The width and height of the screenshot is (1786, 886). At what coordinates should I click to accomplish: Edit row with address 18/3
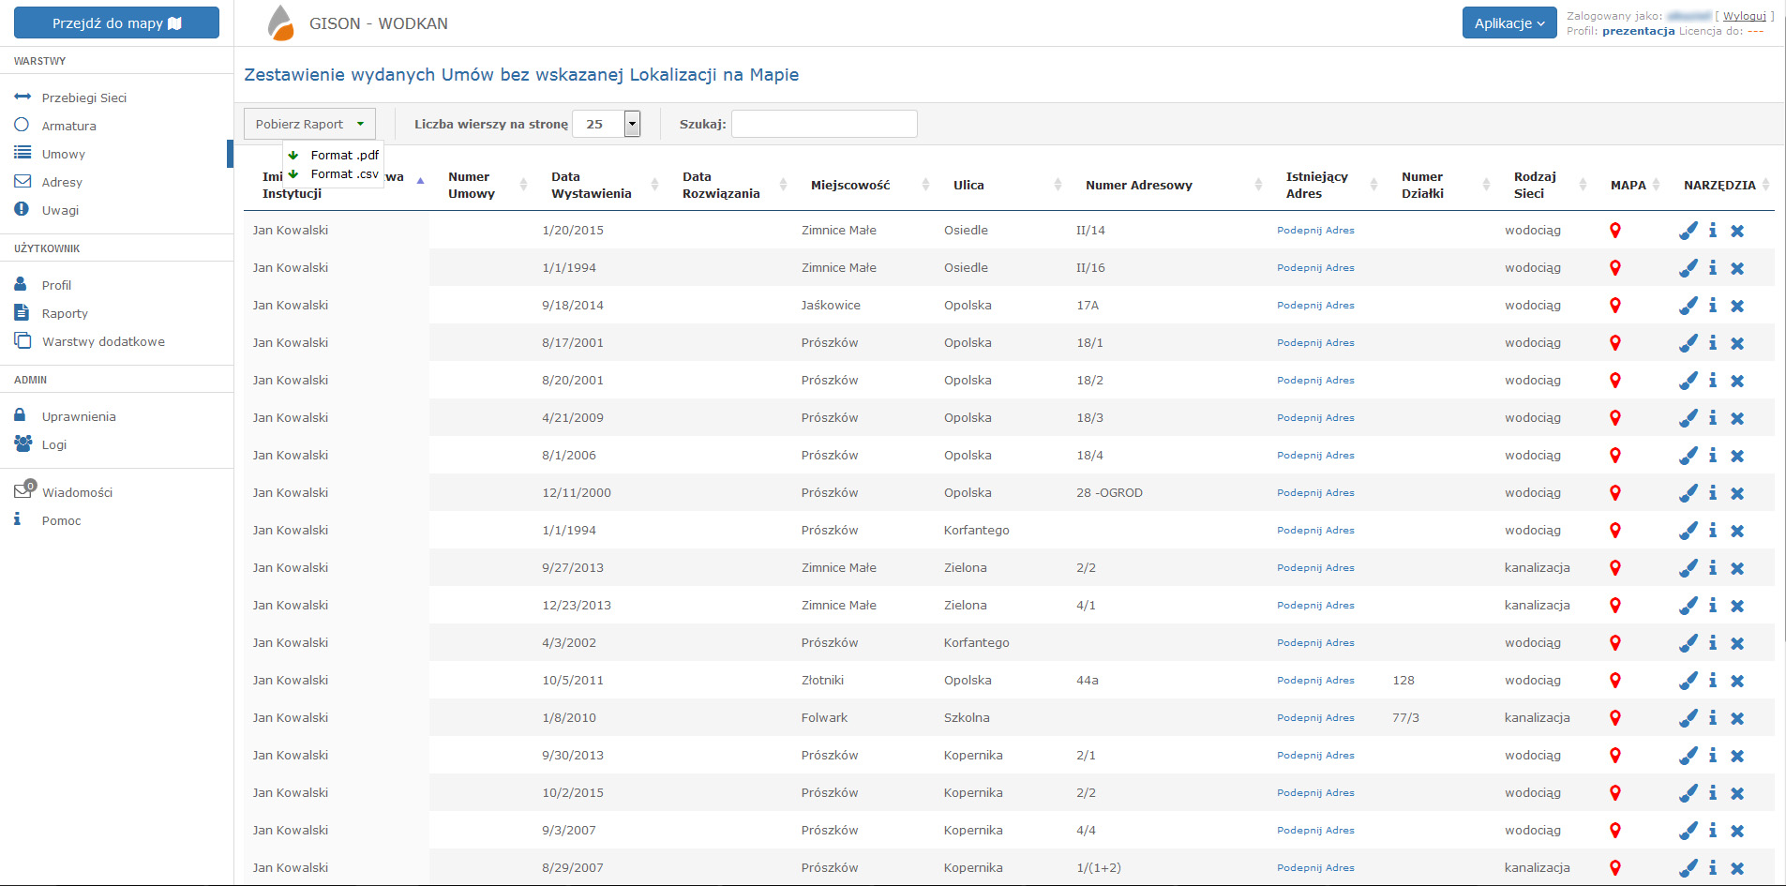[1688, 418]
